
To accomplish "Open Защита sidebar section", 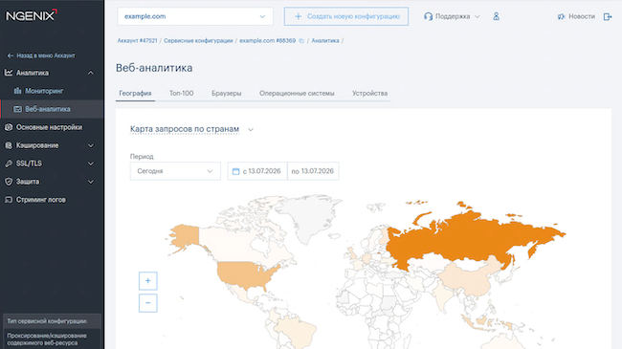I will [x=28, y=182].
